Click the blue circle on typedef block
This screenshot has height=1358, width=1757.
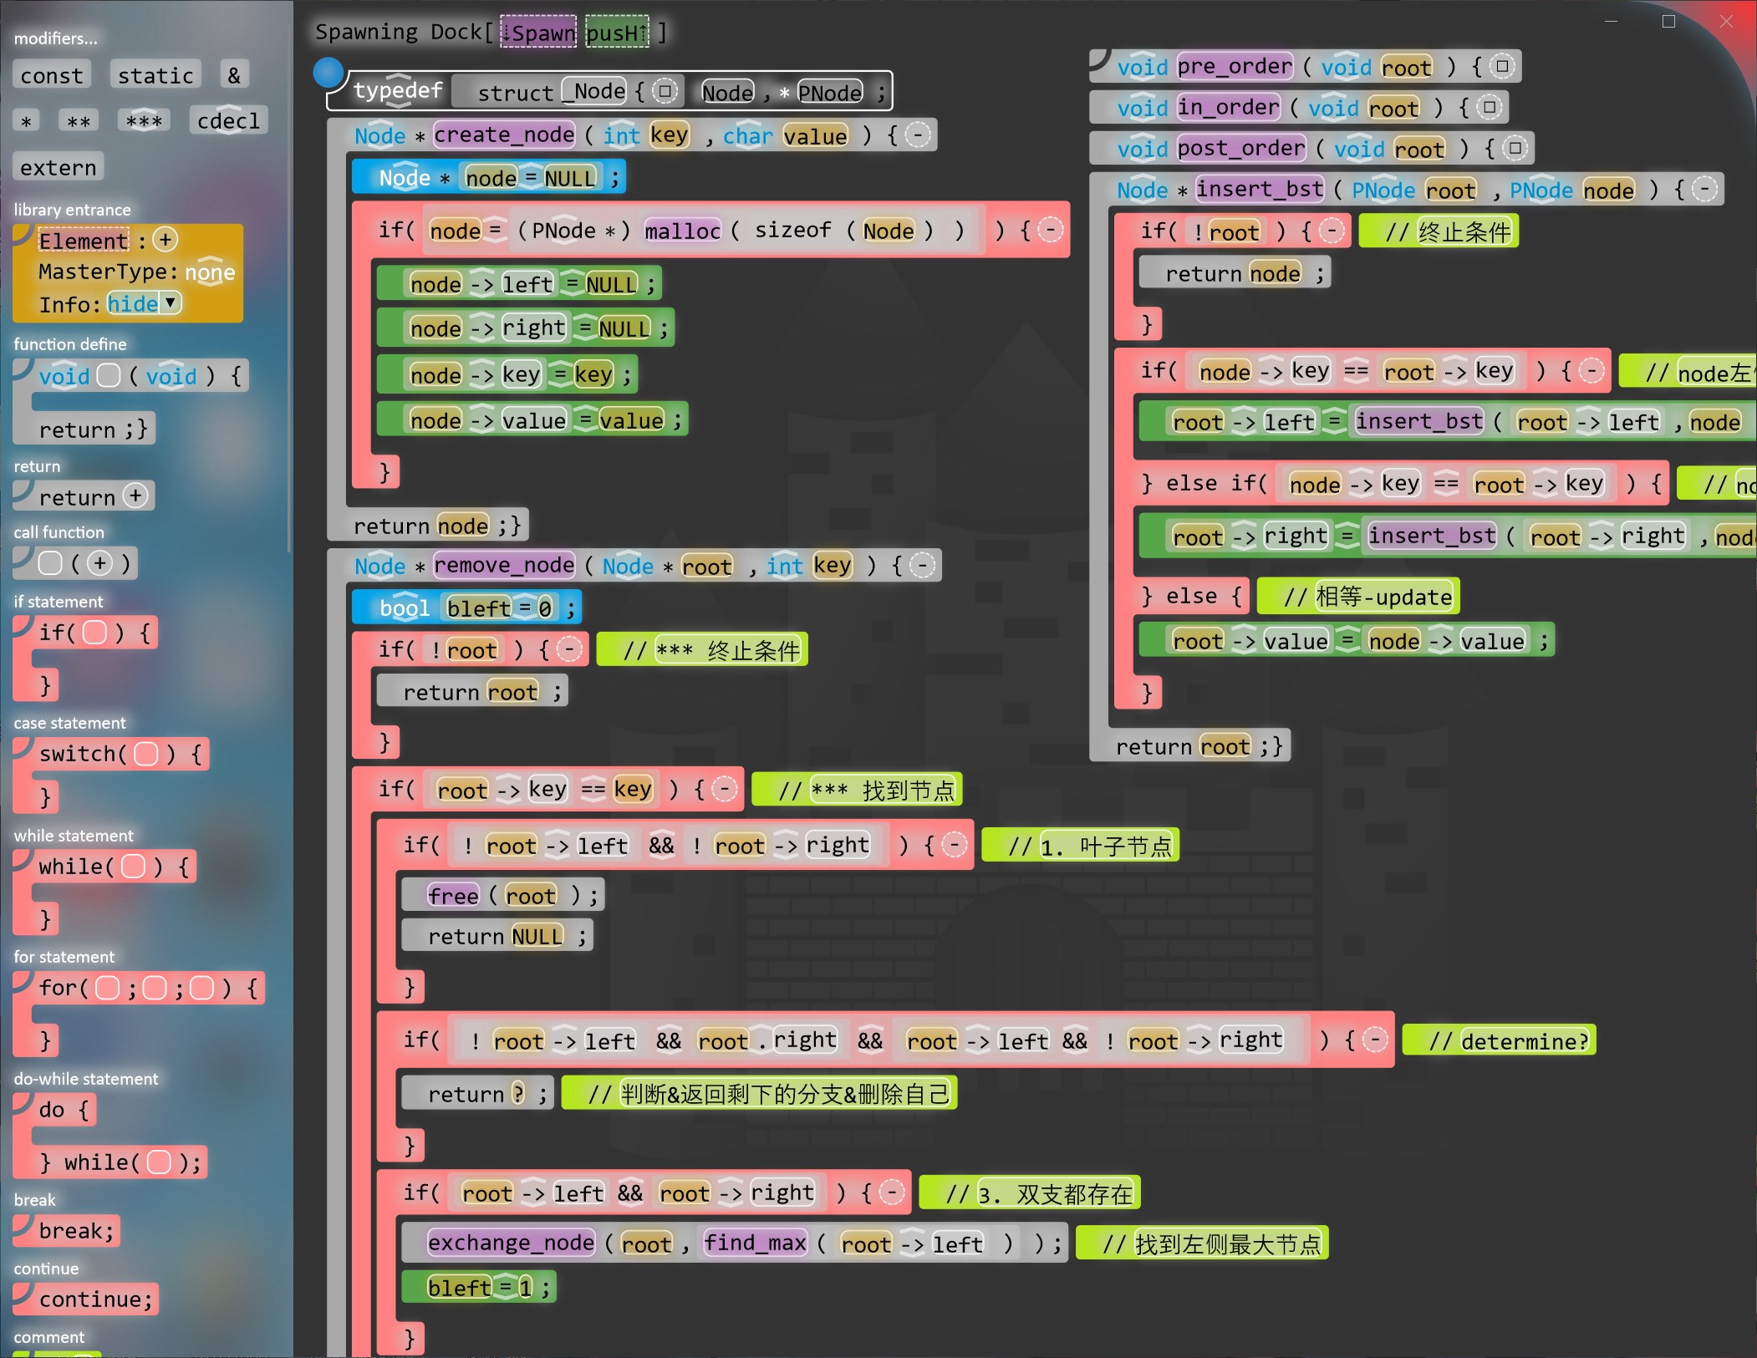click(328, 73)
